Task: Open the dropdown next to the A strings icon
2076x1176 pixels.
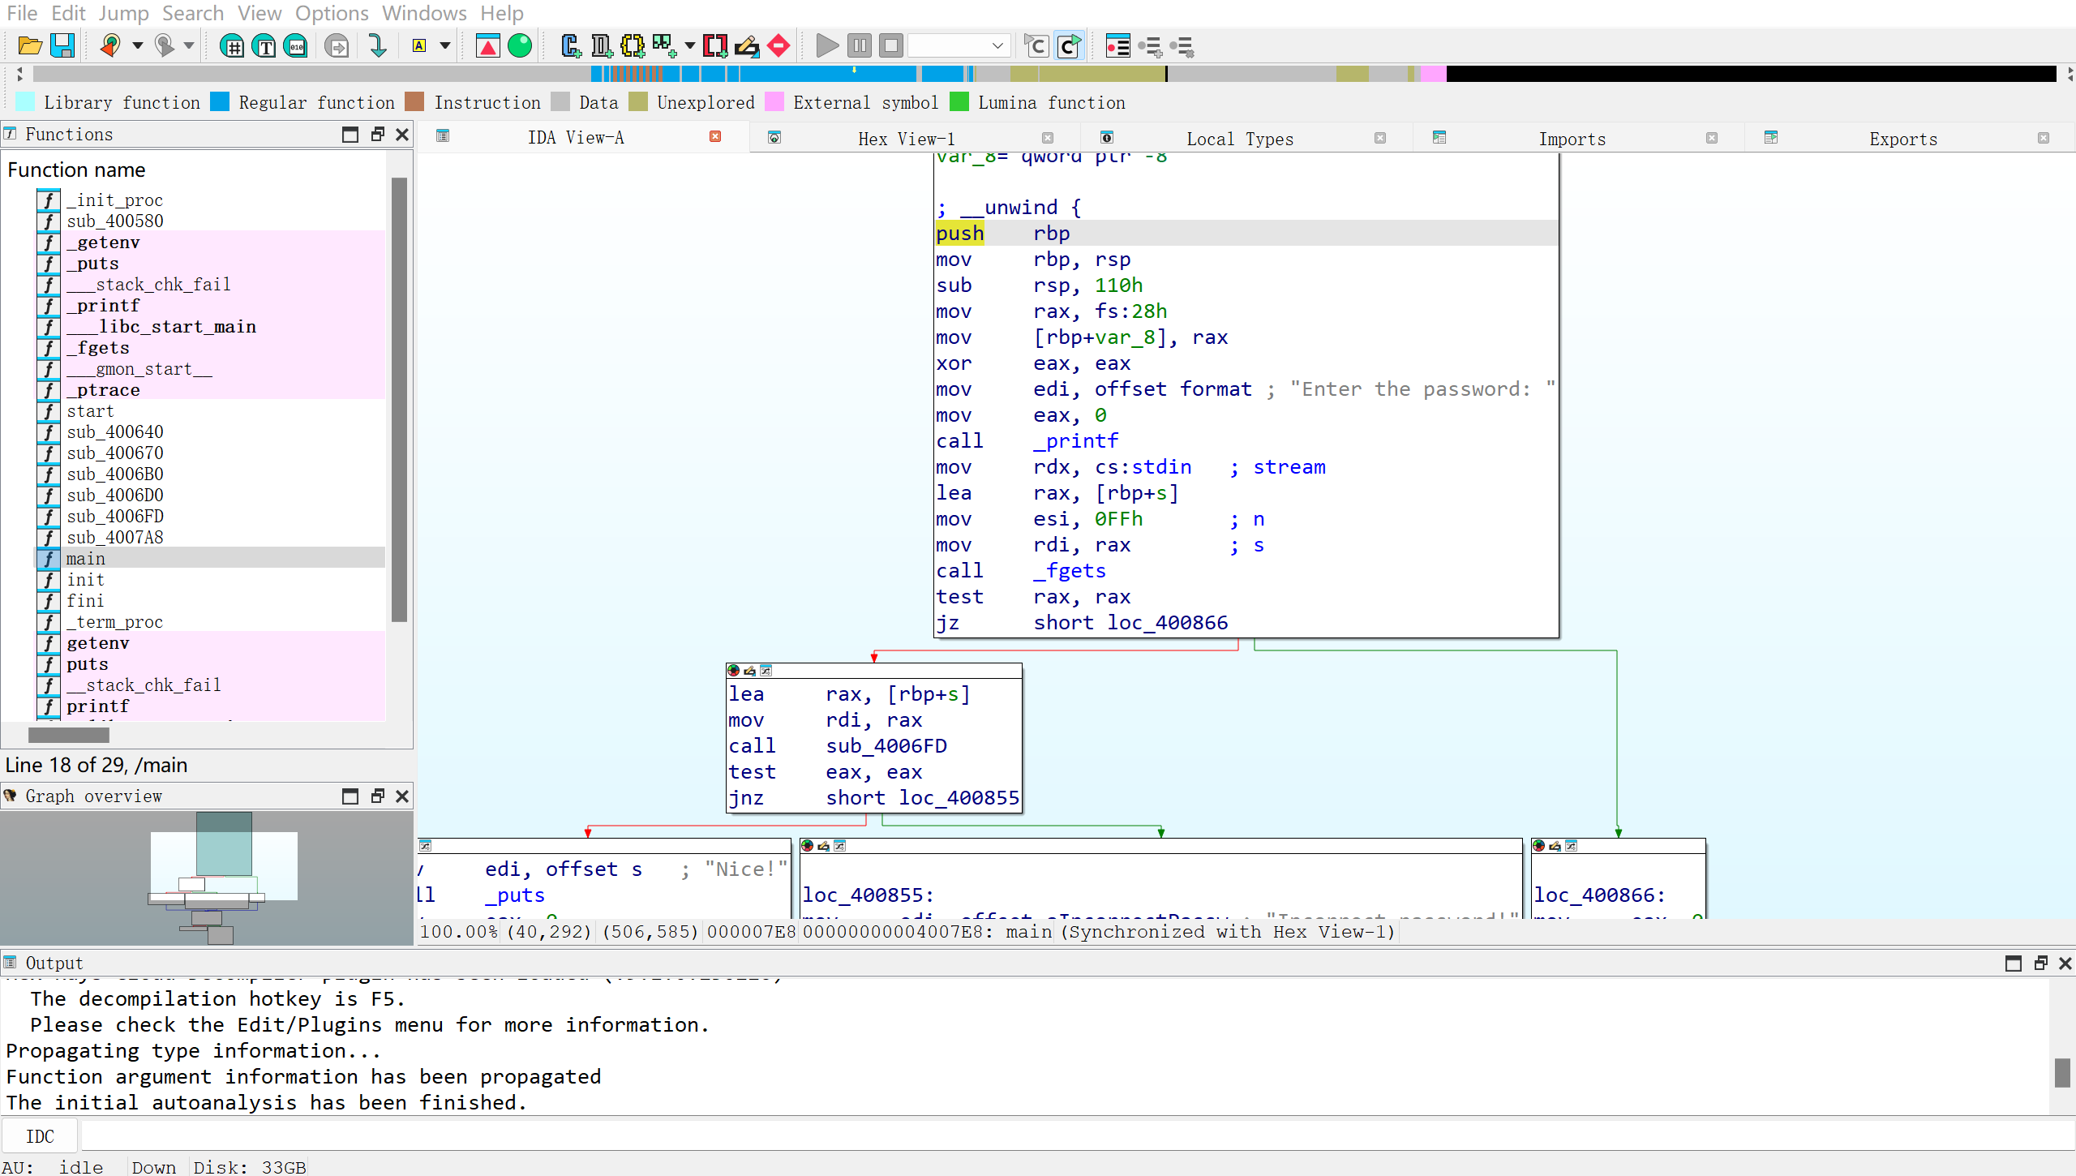Action: pyautogui.click(x=444, y=45)
